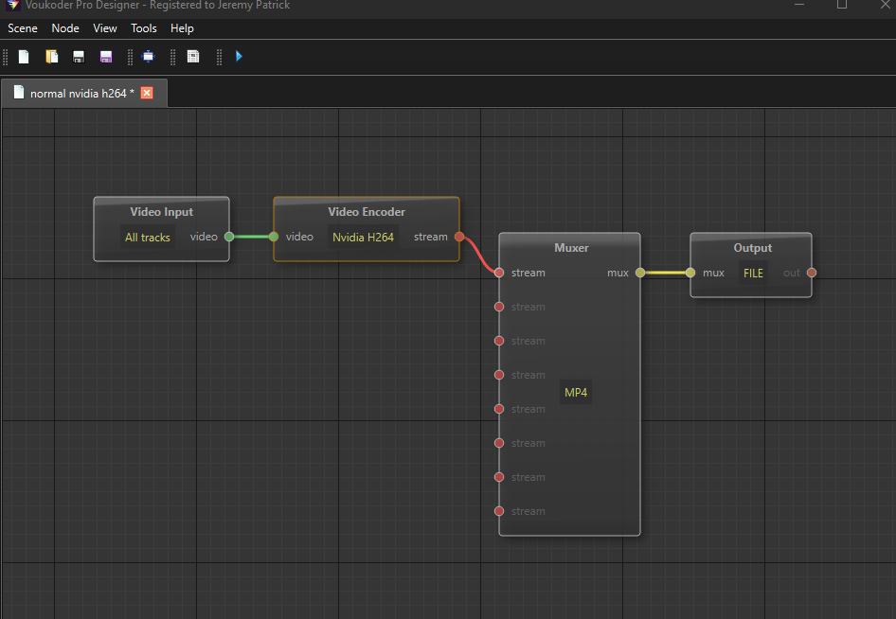Open the View menu

[x=105, y=28]
